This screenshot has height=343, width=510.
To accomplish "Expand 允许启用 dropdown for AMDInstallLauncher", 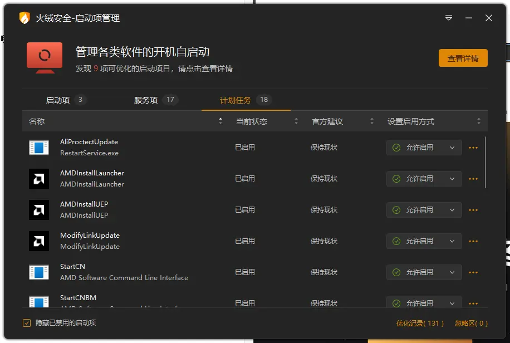I will coord(424,179).
